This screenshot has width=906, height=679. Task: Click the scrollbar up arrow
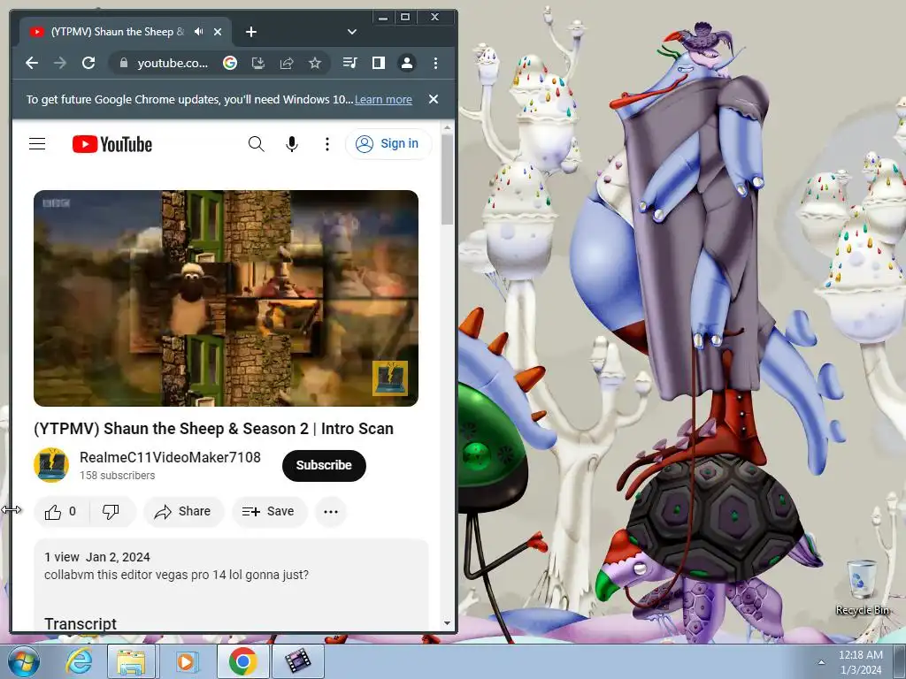pos(447,127)
